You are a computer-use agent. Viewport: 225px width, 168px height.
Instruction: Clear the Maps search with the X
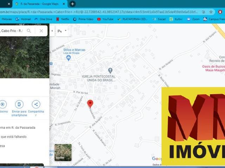pos(41,31)
